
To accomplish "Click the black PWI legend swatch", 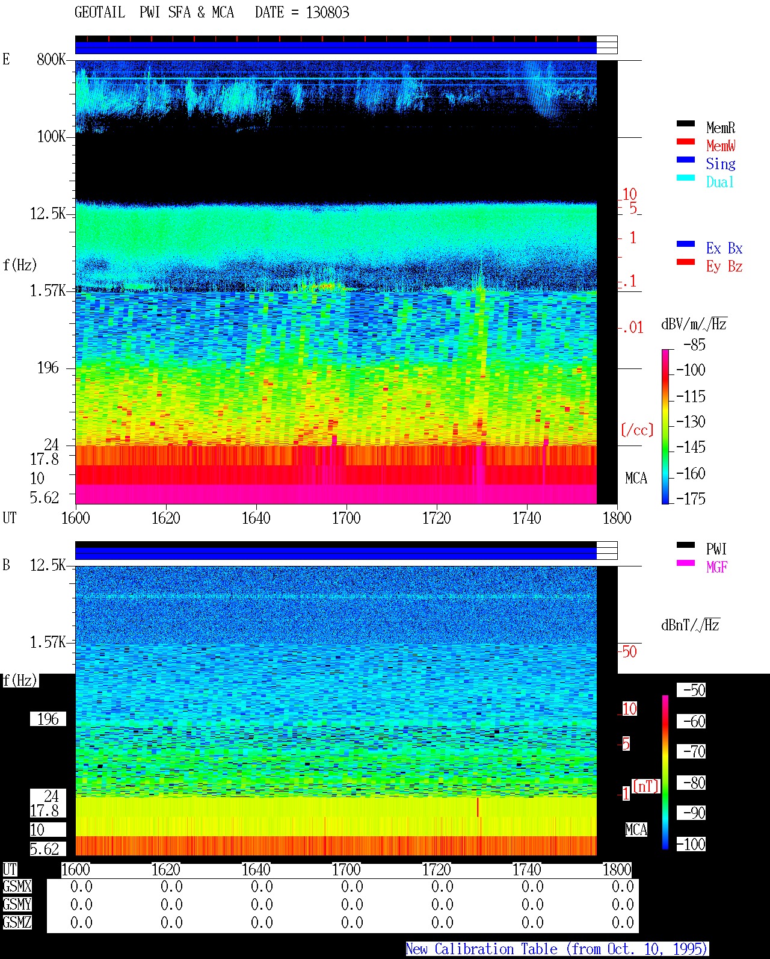I will (686, 545).
